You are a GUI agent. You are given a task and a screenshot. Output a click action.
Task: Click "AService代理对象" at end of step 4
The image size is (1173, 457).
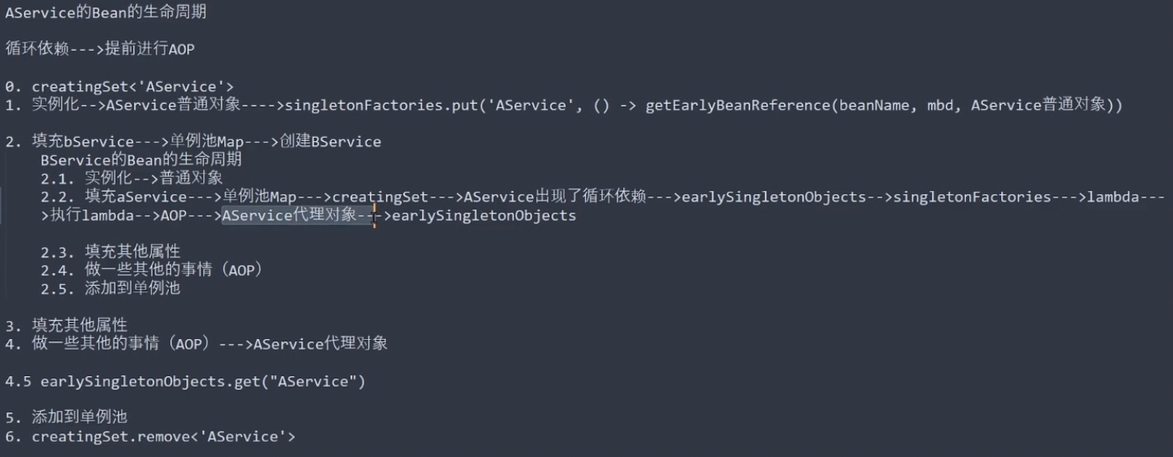(x=320, y=344)
